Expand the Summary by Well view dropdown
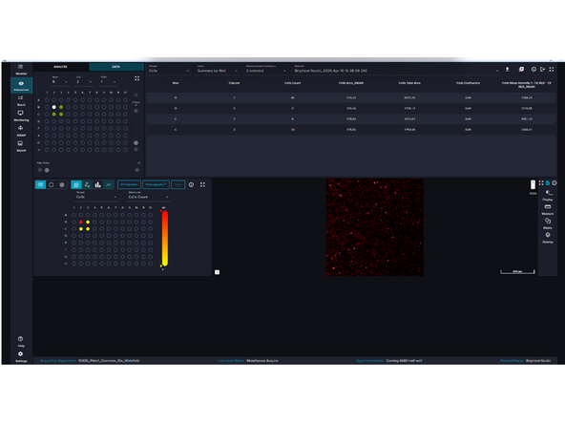 [x=218, y=71]
